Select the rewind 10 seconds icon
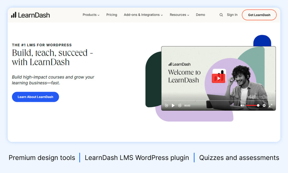 point(167,105)
